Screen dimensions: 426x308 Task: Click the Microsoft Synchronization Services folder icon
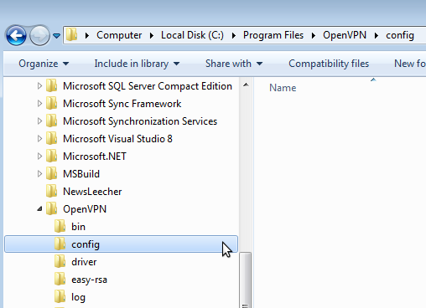point(52,121)
